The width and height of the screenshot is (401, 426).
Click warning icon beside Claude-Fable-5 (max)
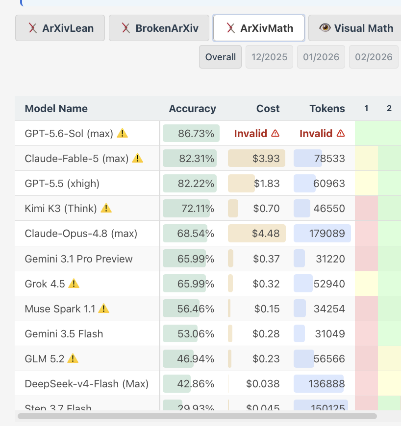pos(137,158)
